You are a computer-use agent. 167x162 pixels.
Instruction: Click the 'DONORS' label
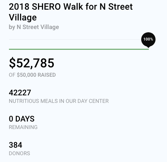pos(19,153)
